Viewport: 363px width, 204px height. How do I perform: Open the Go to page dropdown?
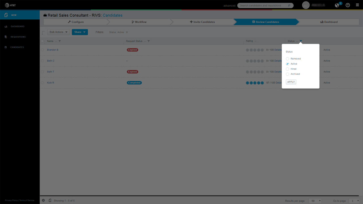354,201
